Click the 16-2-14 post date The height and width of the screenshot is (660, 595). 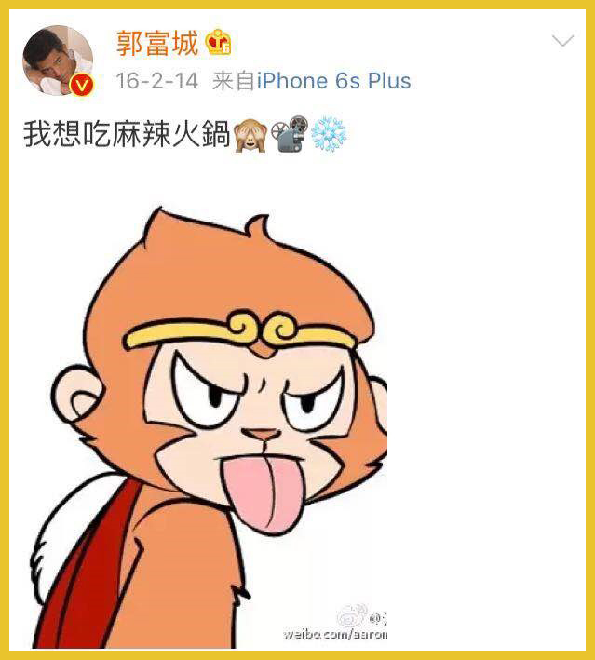(156, 81)
